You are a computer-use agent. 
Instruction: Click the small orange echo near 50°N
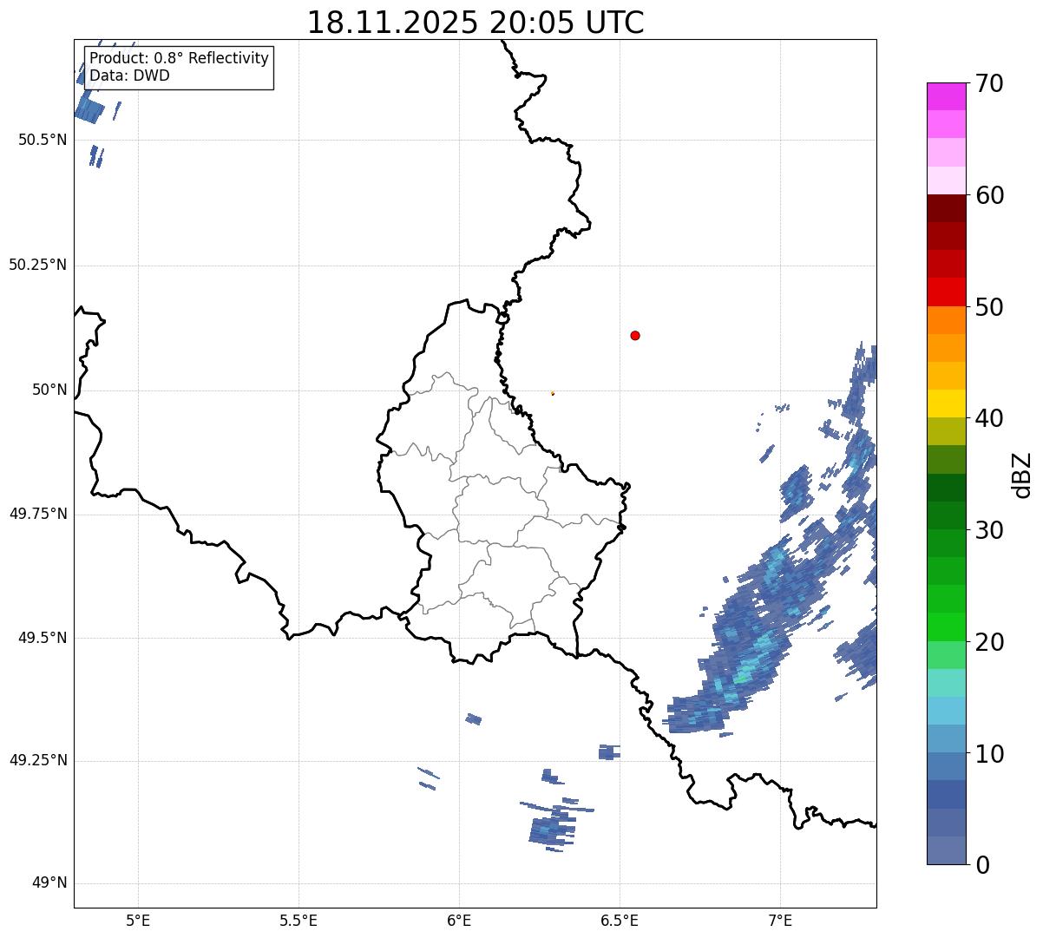click(553, 393)
